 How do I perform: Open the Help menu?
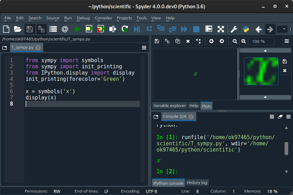[x=170, y=18]
